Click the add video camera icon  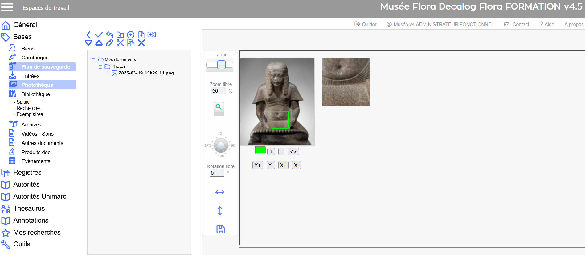click(x=152, y=35)
